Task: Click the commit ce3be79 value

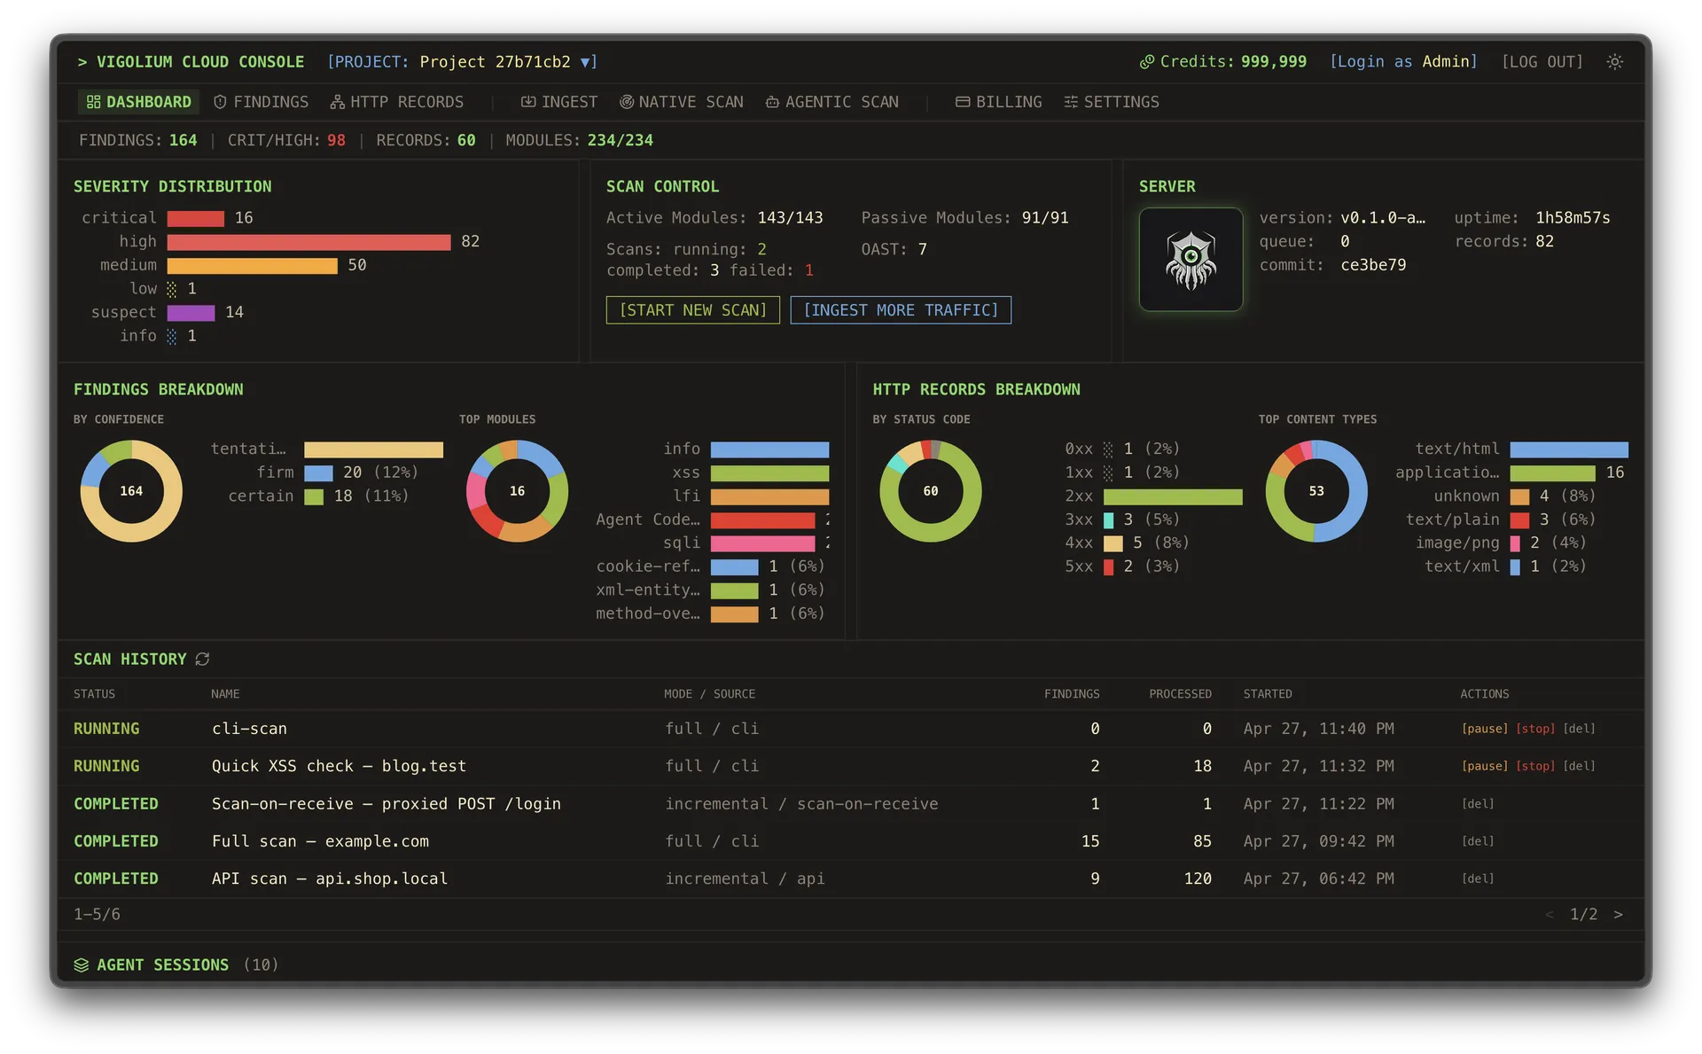Action: 1373,265
